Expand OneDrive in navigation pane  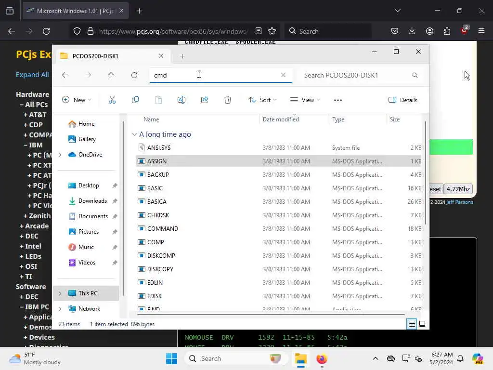(60, 155)
